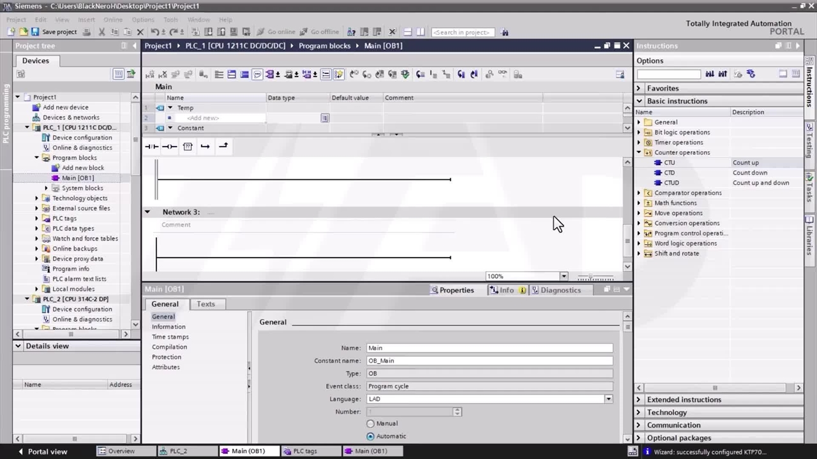Image resolution: width=817 pixels, height=459 pixels.
Task: Collapse Network 3 section
Action: [147, 212]
